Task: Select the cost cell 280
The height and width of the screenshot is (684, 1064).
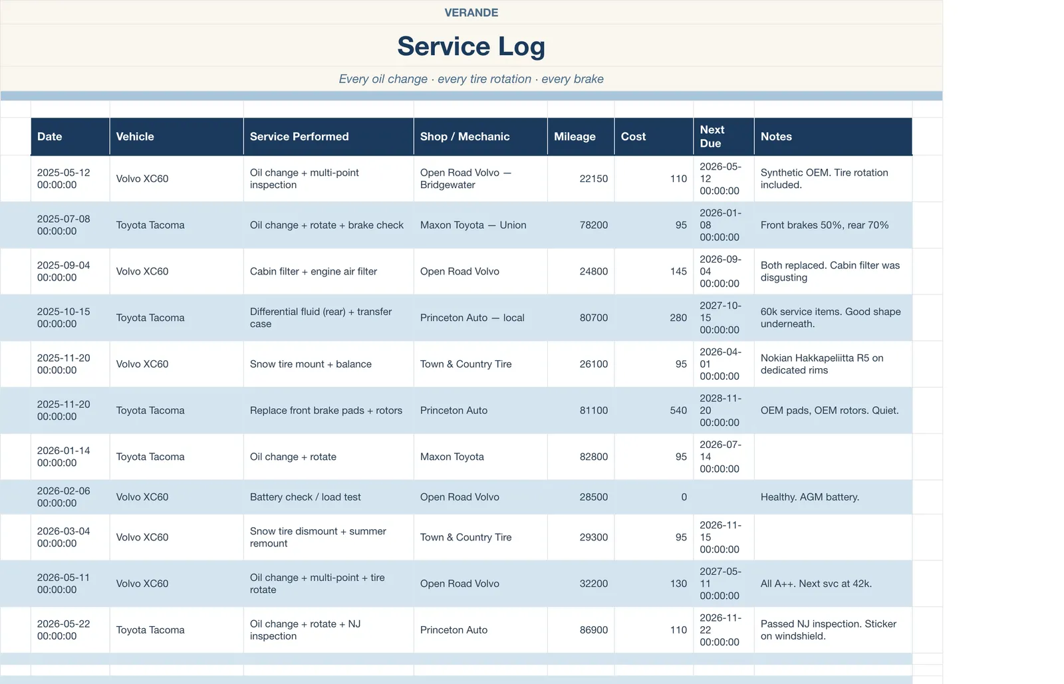Action: pos(654,318)
